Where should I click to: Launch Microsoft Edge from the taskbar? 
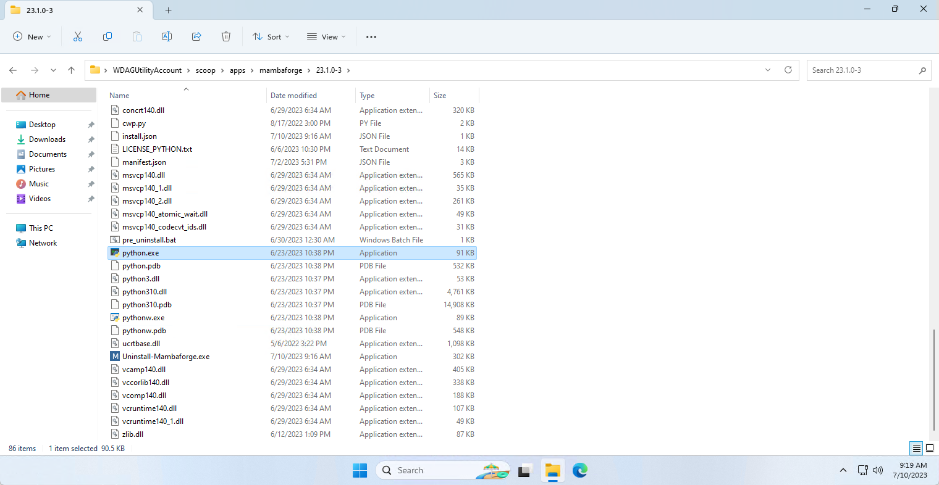point(579,470)
